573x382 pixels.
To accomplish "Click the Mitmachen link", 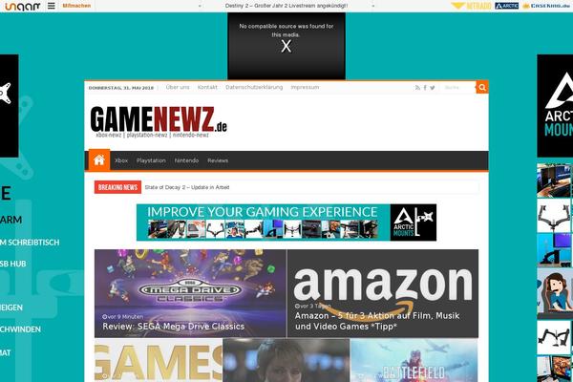I will click(x=76, y=6).
